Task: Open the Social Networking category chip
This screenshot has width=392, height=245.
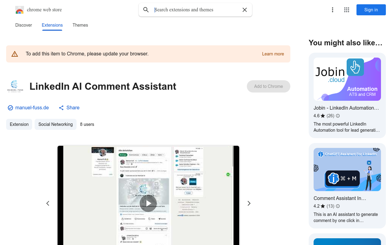Action: click(55, 124)
